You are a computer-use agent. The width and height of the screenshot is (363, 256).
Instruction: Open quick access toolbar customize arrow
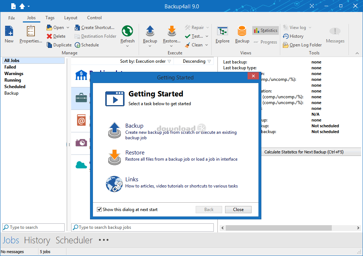tap(29, 6)
